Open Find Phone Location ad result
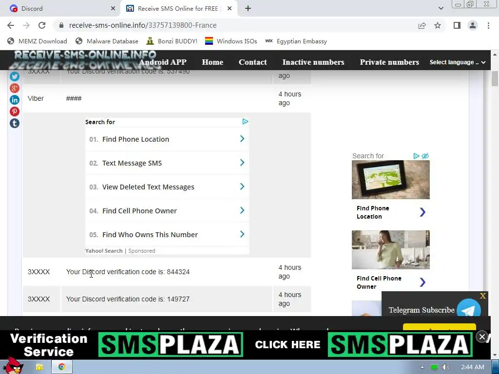The height and width of the screenshot is (374, 499). [x=167, y=139]
